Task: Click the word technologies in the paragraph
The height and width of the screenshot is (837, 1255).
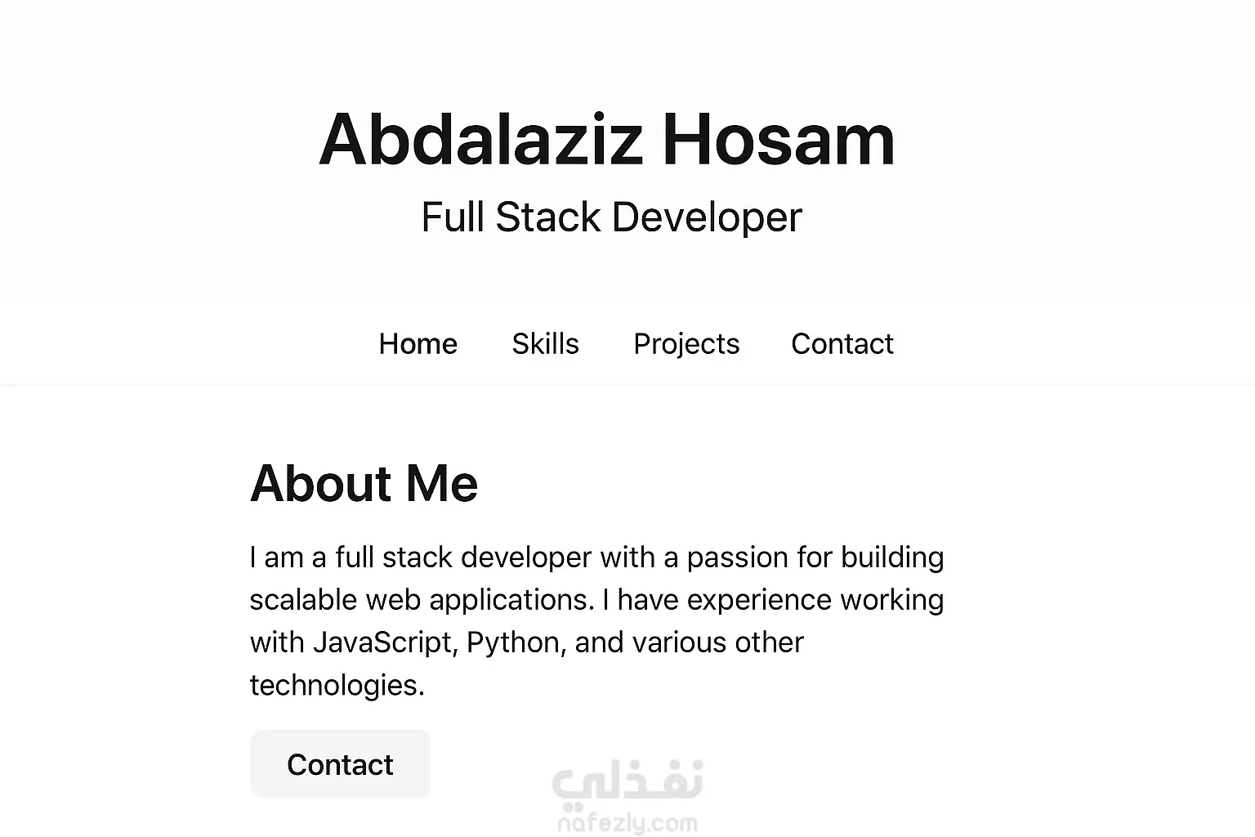Action: (336, 685)
